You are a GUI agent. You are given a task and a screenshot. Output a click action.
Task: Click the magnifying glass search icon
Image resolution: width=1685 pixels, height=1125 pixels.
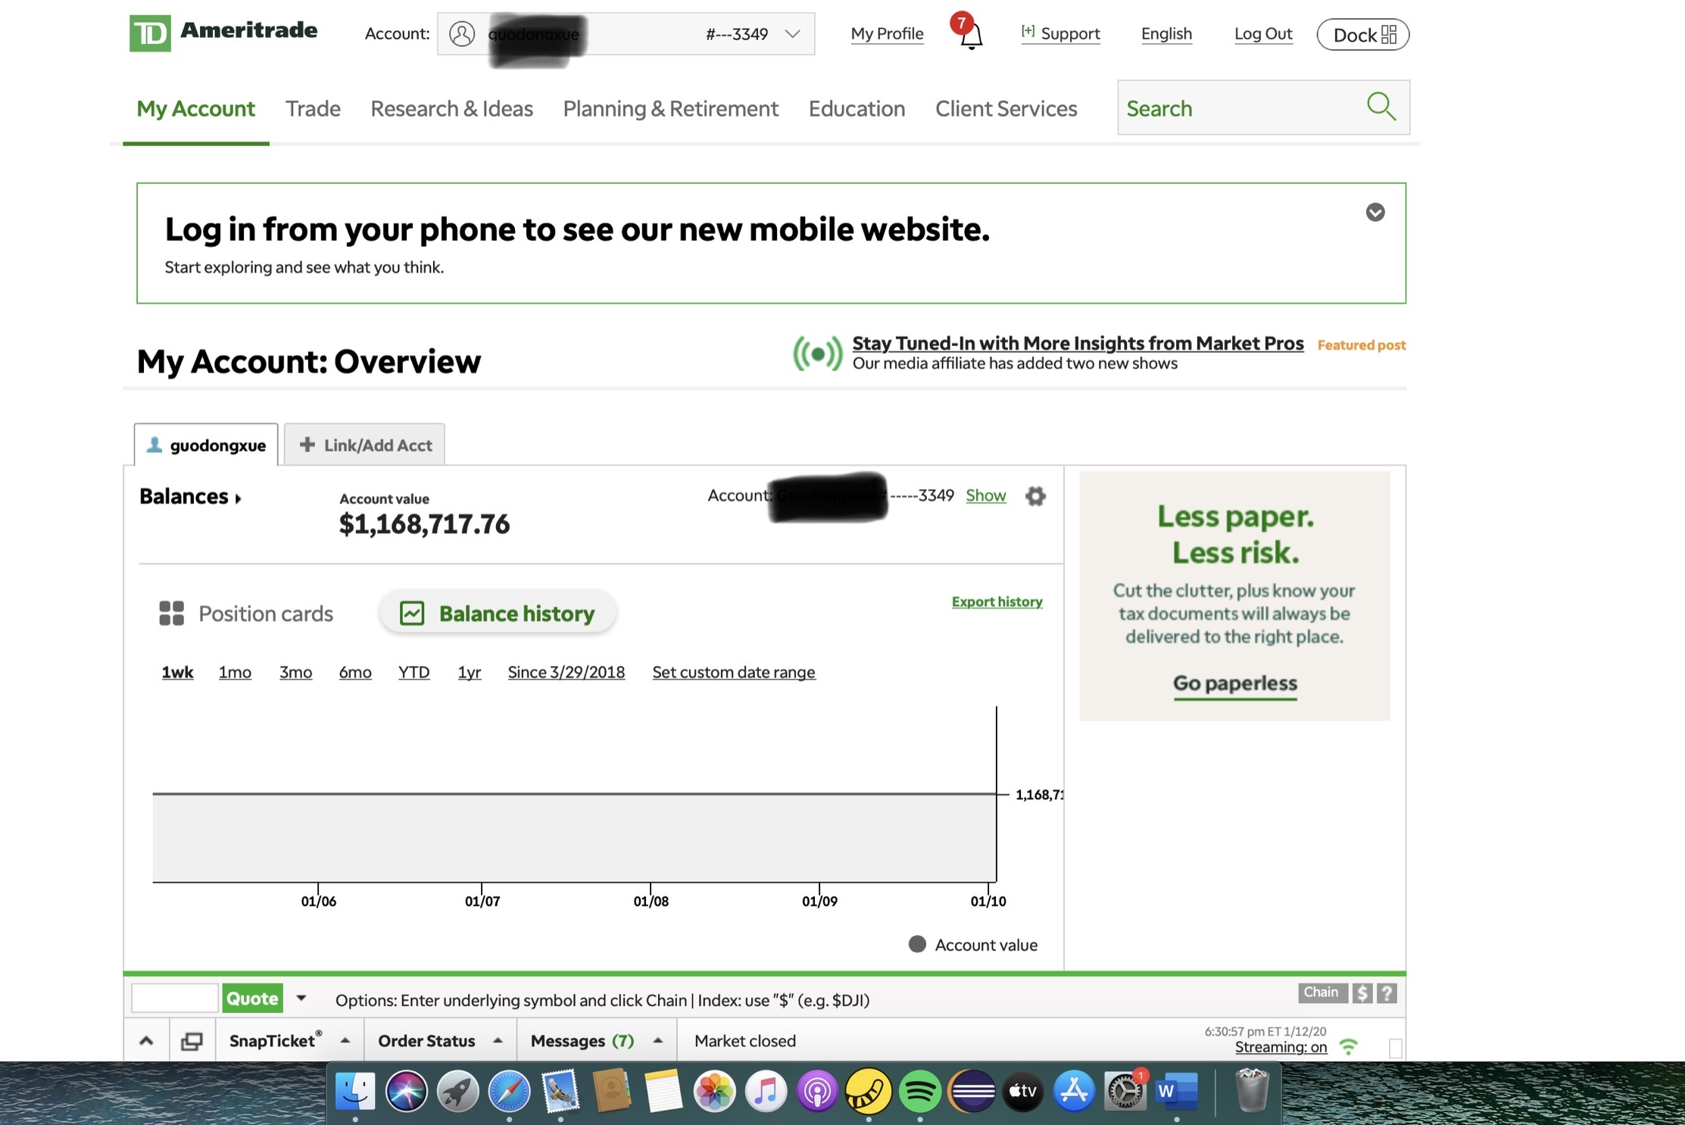click(x=1381, y=107)
